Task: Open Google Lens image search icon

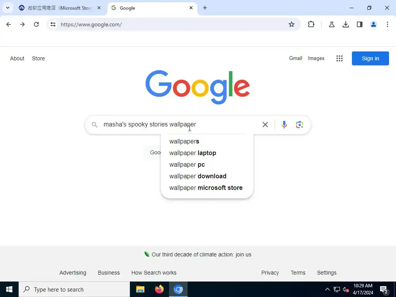Action: [x=300, y=125]
